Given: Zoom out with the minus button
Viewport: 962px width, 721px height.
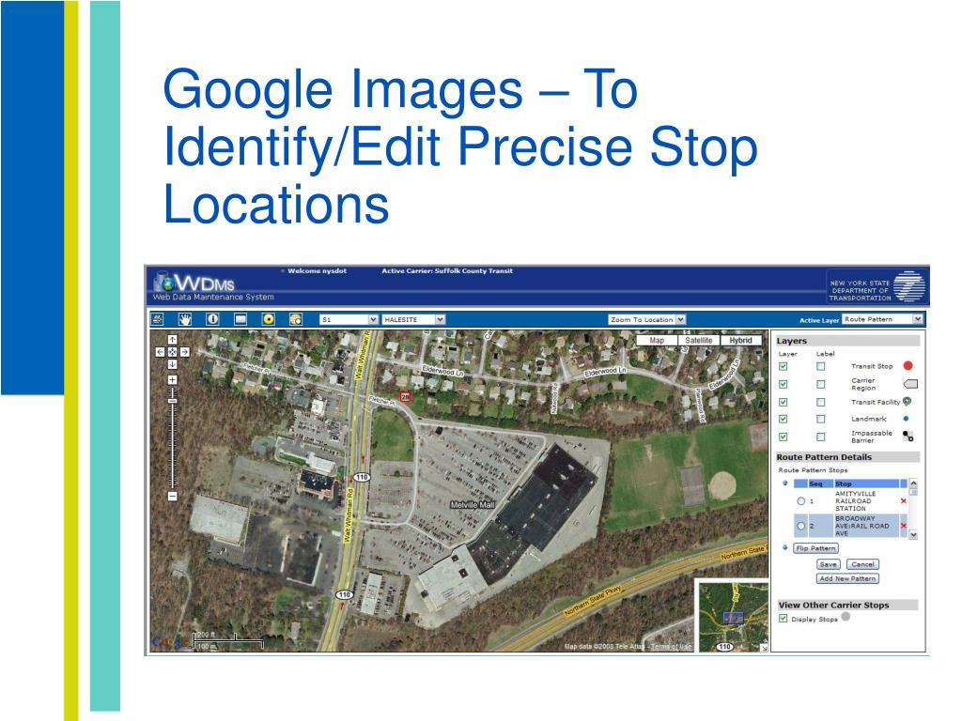Looking at the screenshot, I should (x=173, y=496).
